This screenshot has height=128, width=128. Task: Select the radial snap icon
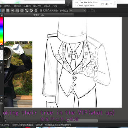(17, 11)
